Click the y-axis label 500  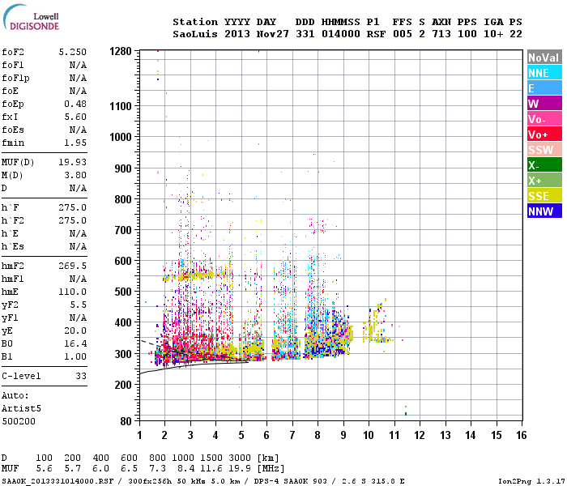click(x=123, y=292)
